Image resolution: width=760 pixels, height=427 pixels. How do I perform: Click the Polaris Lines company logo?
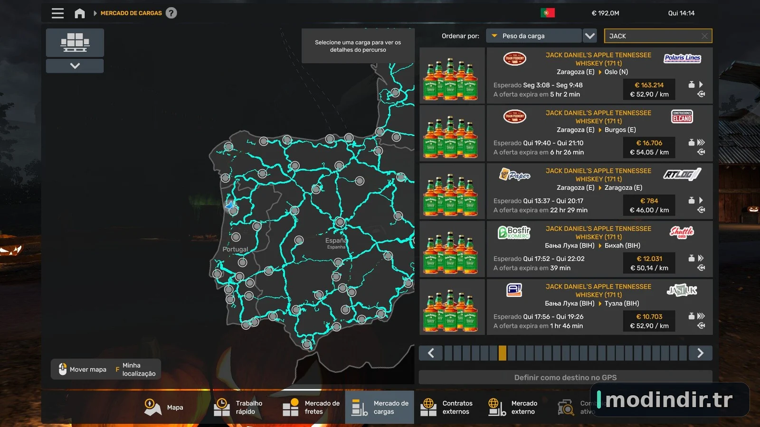(x=682, y=58)
